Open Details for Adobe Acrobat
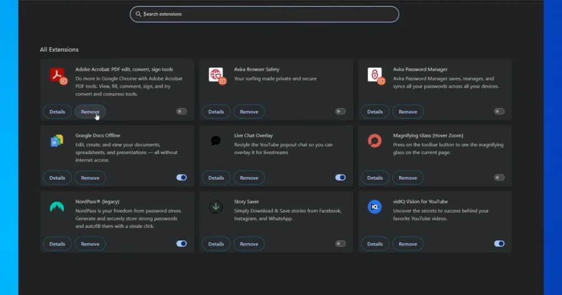 (57, 112)
